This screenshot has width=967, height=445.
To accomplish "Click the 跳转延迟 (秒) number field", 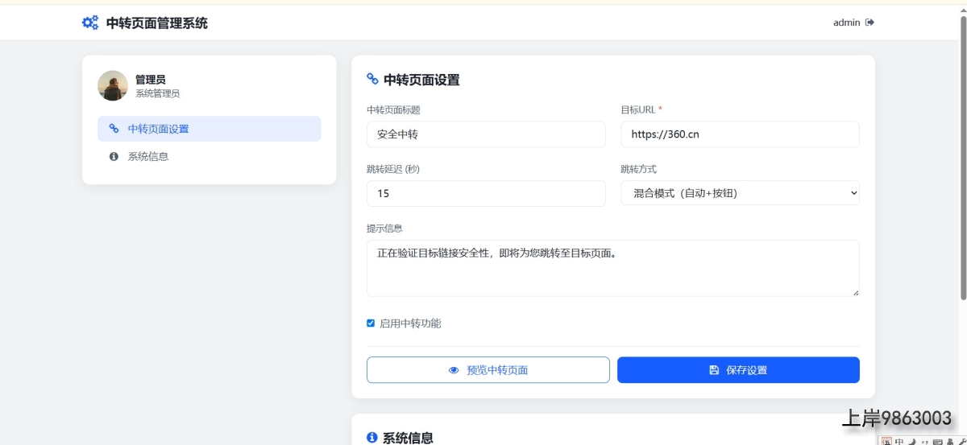I will point(485,193).
